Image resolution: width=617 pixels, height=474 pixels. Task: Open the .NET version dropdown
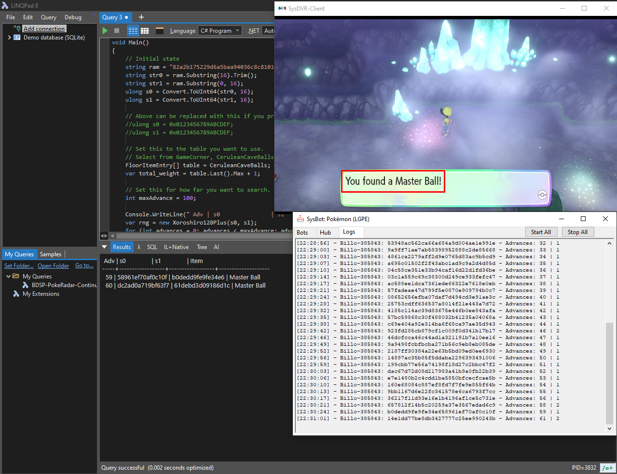coord(268,30)
